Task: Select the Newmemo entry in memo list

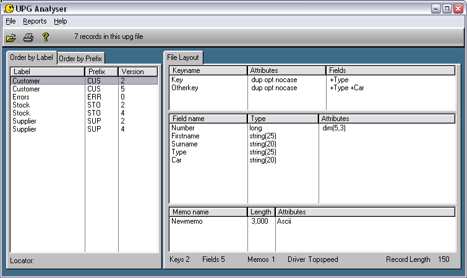Action: (x=187, y=221)
